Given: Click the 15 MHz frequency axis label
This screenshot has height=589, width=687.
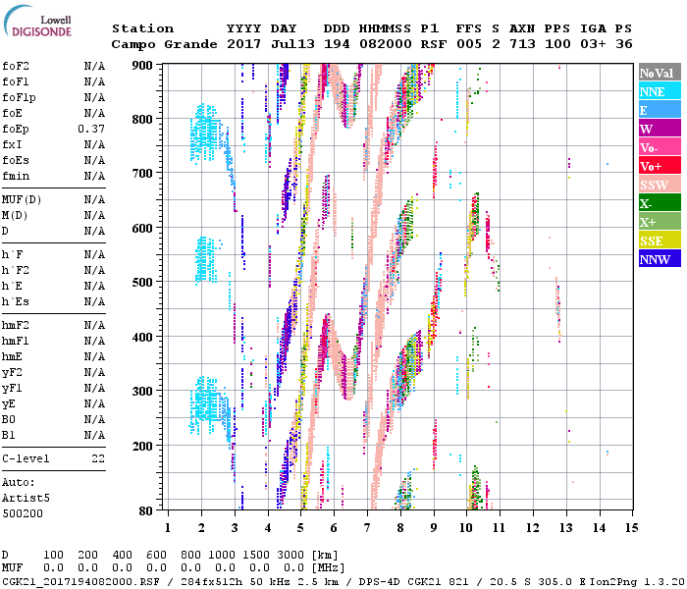Looking at the screenshot, I should (x=631, y=528).
